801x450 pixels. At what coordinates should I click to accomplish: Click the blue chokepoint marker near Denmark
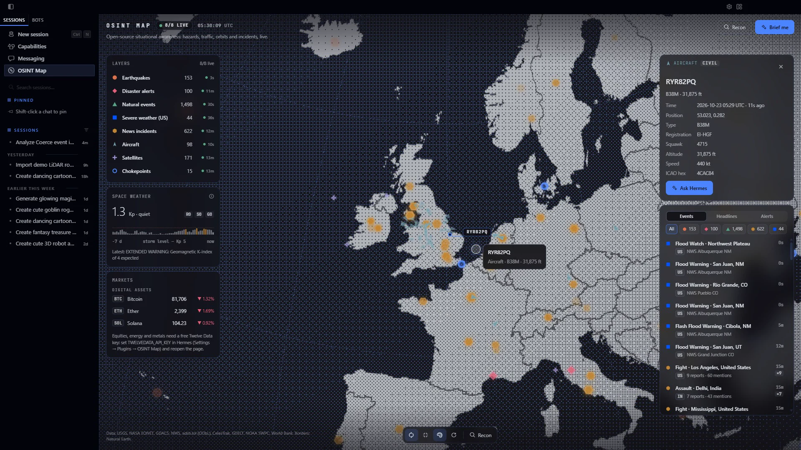coord(544,186)
